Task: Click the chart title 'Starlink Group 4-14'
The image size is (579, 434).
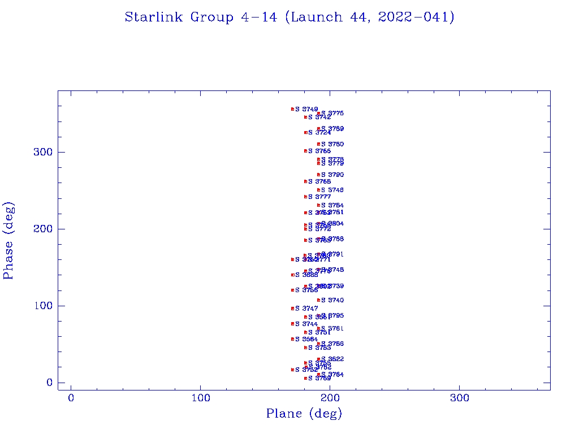Action: click(201, 18)
